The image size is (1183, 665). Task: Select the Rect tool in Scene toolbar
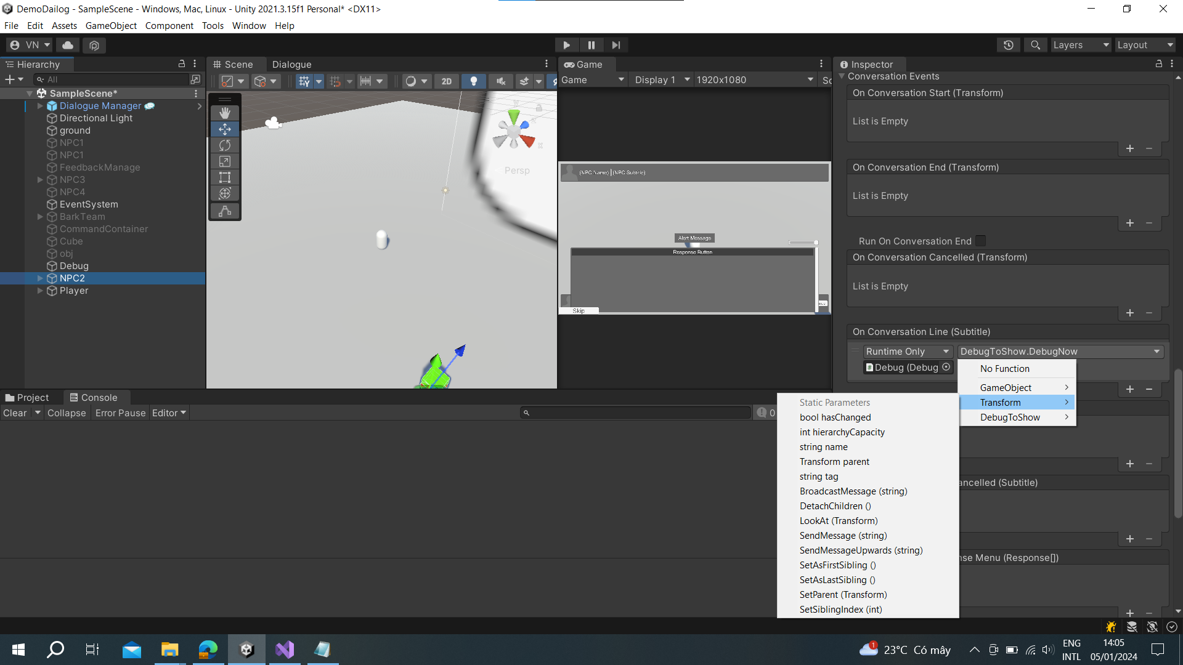point(225,177)
